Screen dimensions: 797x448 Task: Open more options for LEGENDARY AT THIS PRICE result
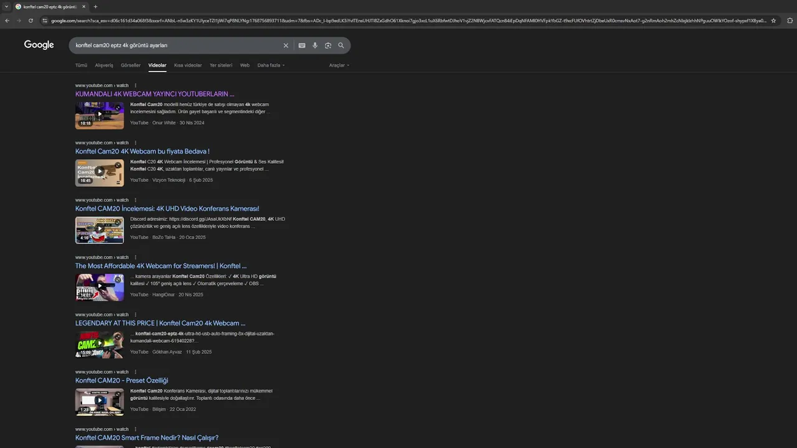click(x=135, y=314)
